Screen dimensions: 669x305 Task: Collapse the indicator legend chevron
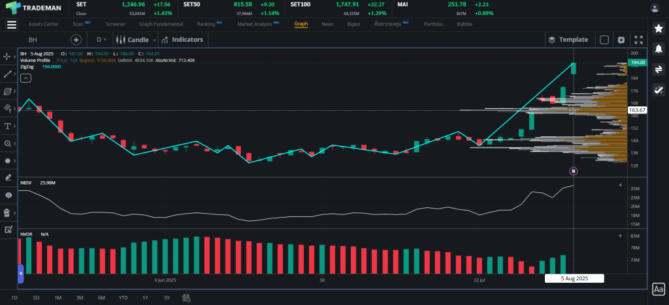(x=25, y=78)
